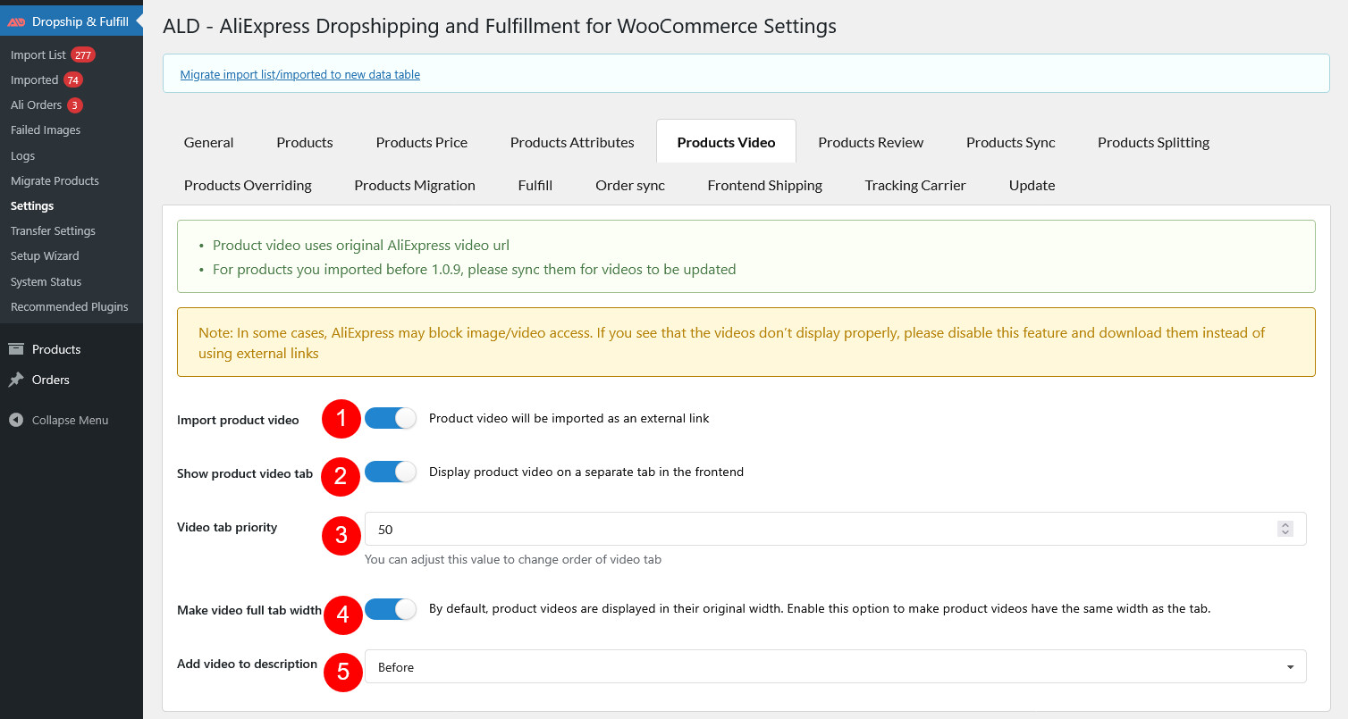Viewport: 1348px width, 719px height.
Task: Disable the Import product video toggle
Action: tap(391, 418)
